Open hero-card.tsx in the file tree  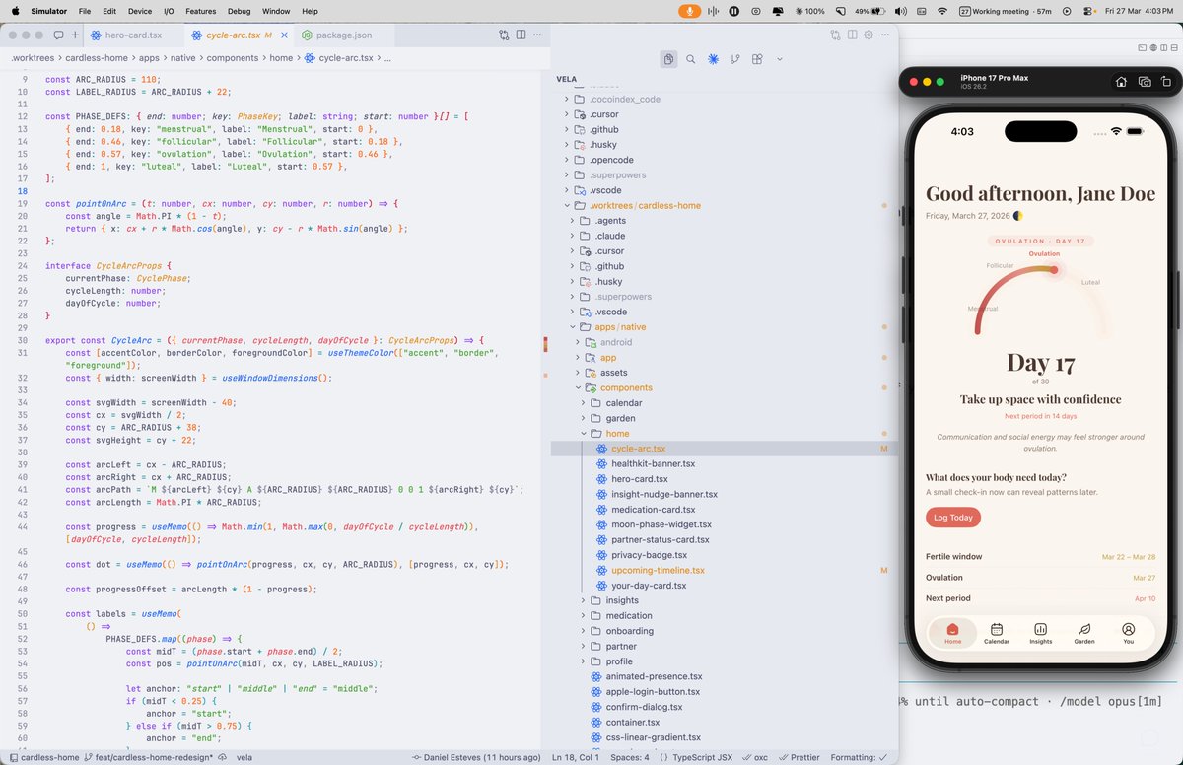[639, 479]
